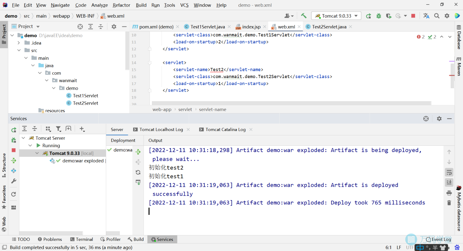Click the Build Project hammer icon
The height and width of the screenshot is (251, 463).
[304, 16]
